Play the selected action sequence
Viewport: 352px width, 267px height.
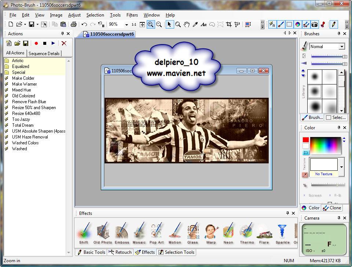tap(53, 43)
